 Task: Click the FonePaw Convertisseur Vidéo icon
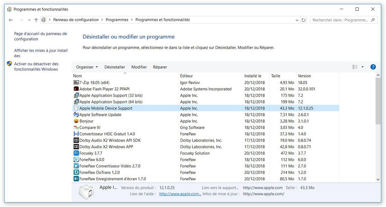tap(76, 166)
